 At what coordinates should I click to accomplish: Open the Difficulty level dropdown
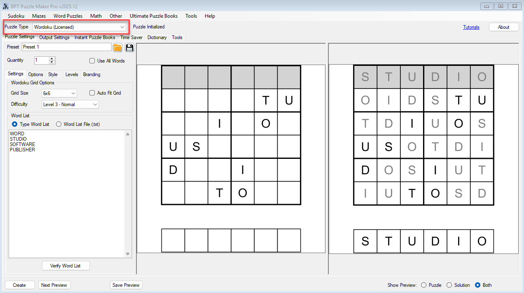coord(70,105)
